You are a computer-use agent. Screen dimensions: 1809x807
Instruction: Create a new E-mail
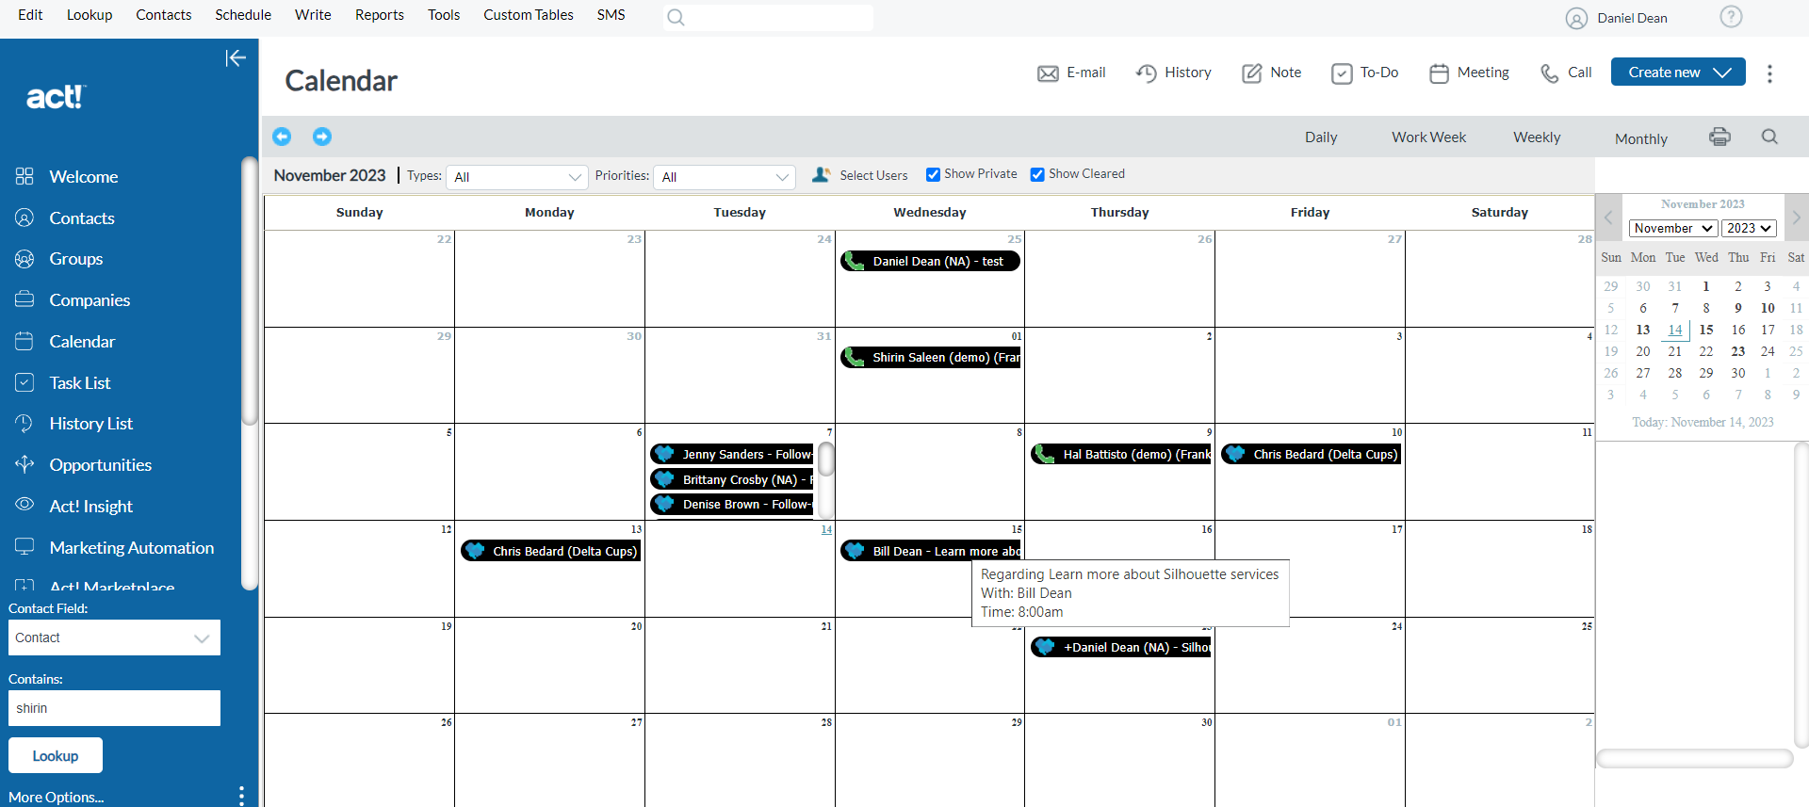(1071, 73)
